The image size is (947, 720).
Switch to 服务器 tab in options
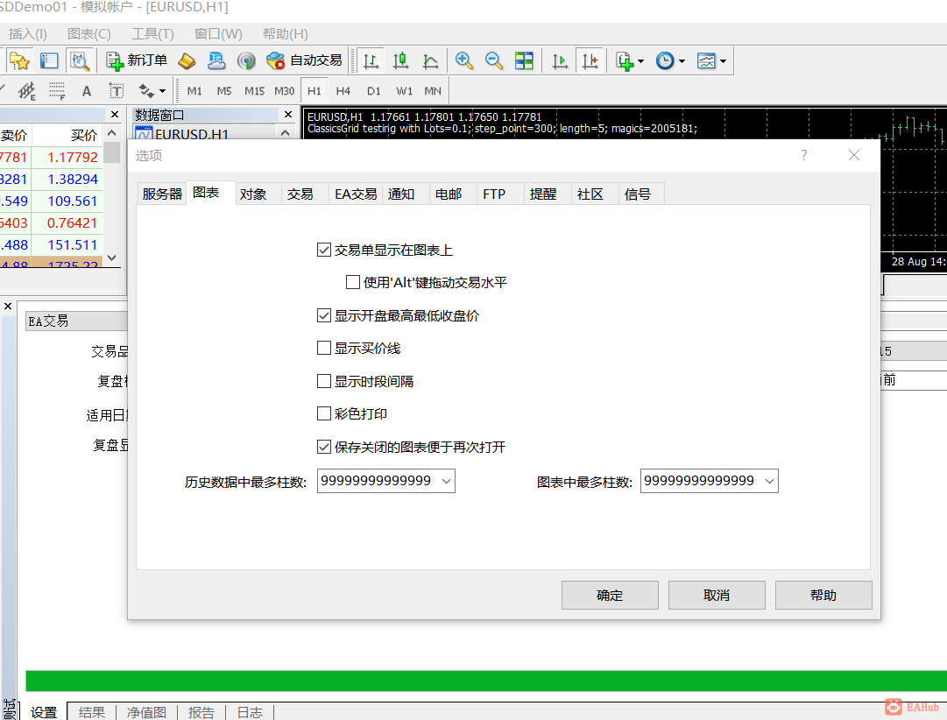pos(162,194)
